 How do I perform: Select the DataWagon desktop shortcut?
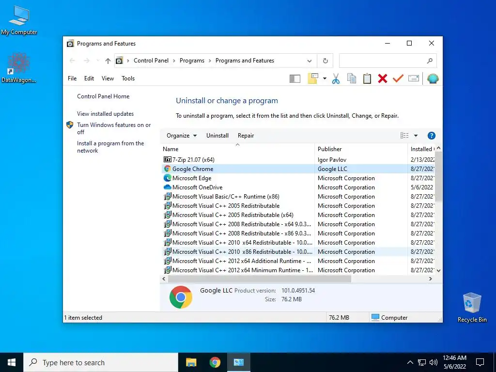coord(19,68)
